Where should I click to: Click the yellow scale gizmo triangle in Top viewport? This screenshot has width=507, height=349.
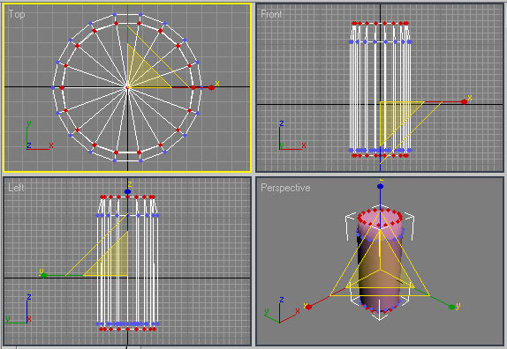(141, 73)
